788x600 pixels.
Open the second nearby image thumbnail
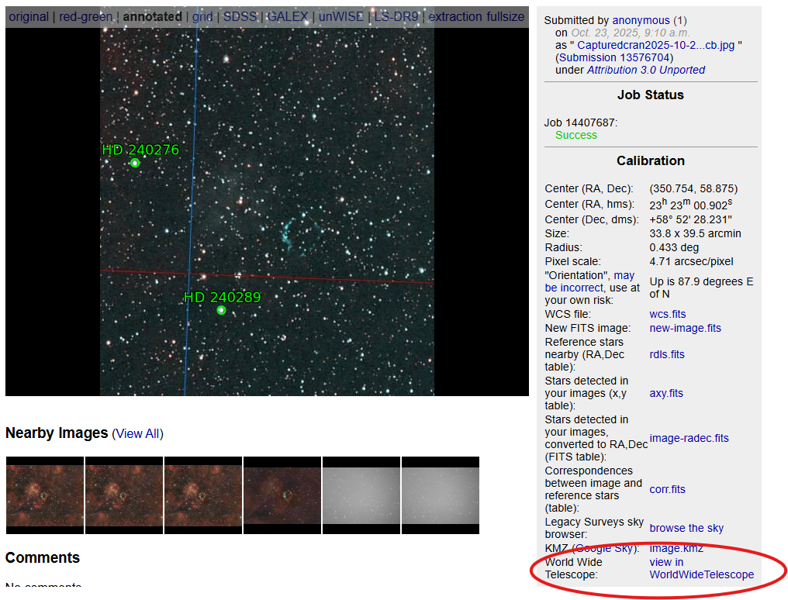pos(124,495)
